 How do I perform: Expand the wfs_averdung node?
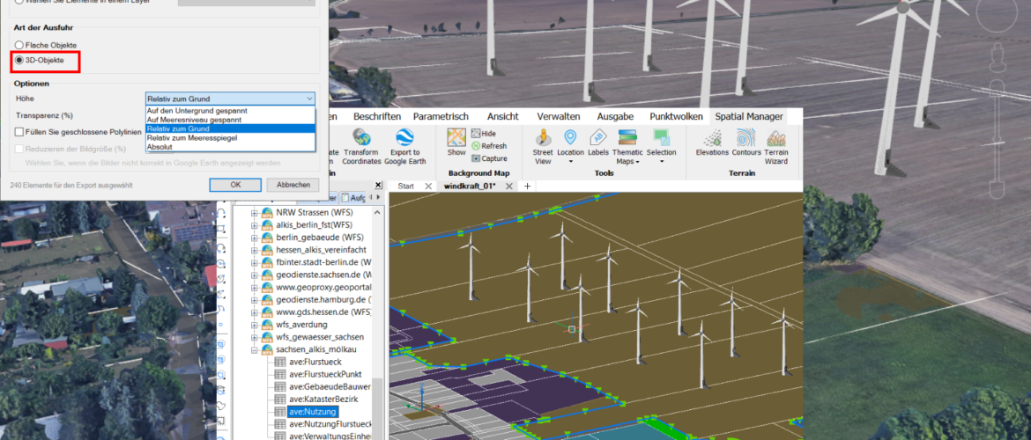tap(255, 325)
